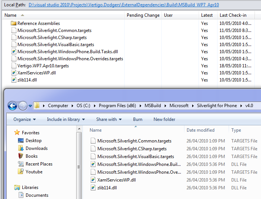Select Microsoft.Silverlight.WindowsPhone.Overrides.targets file icon in Source Control
Viewport: 261px width, 199px height.
click(14, 59)
